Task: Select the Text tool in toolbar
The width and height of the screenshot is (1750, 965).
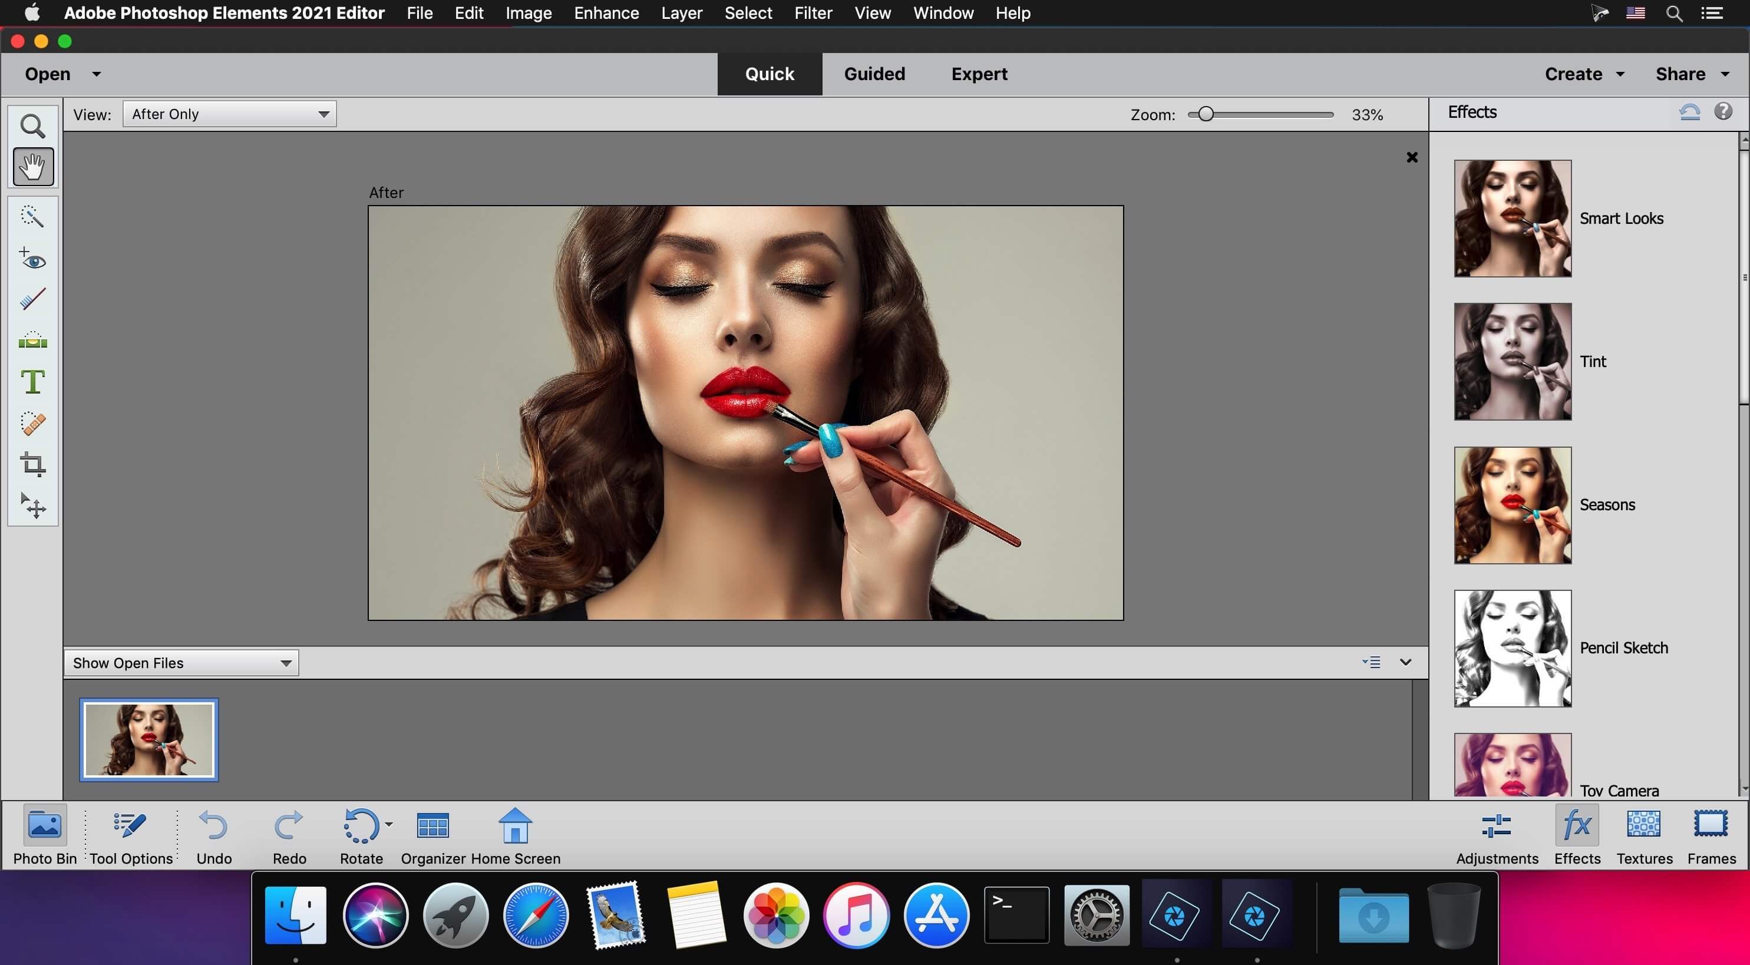Action: point(32,381)
